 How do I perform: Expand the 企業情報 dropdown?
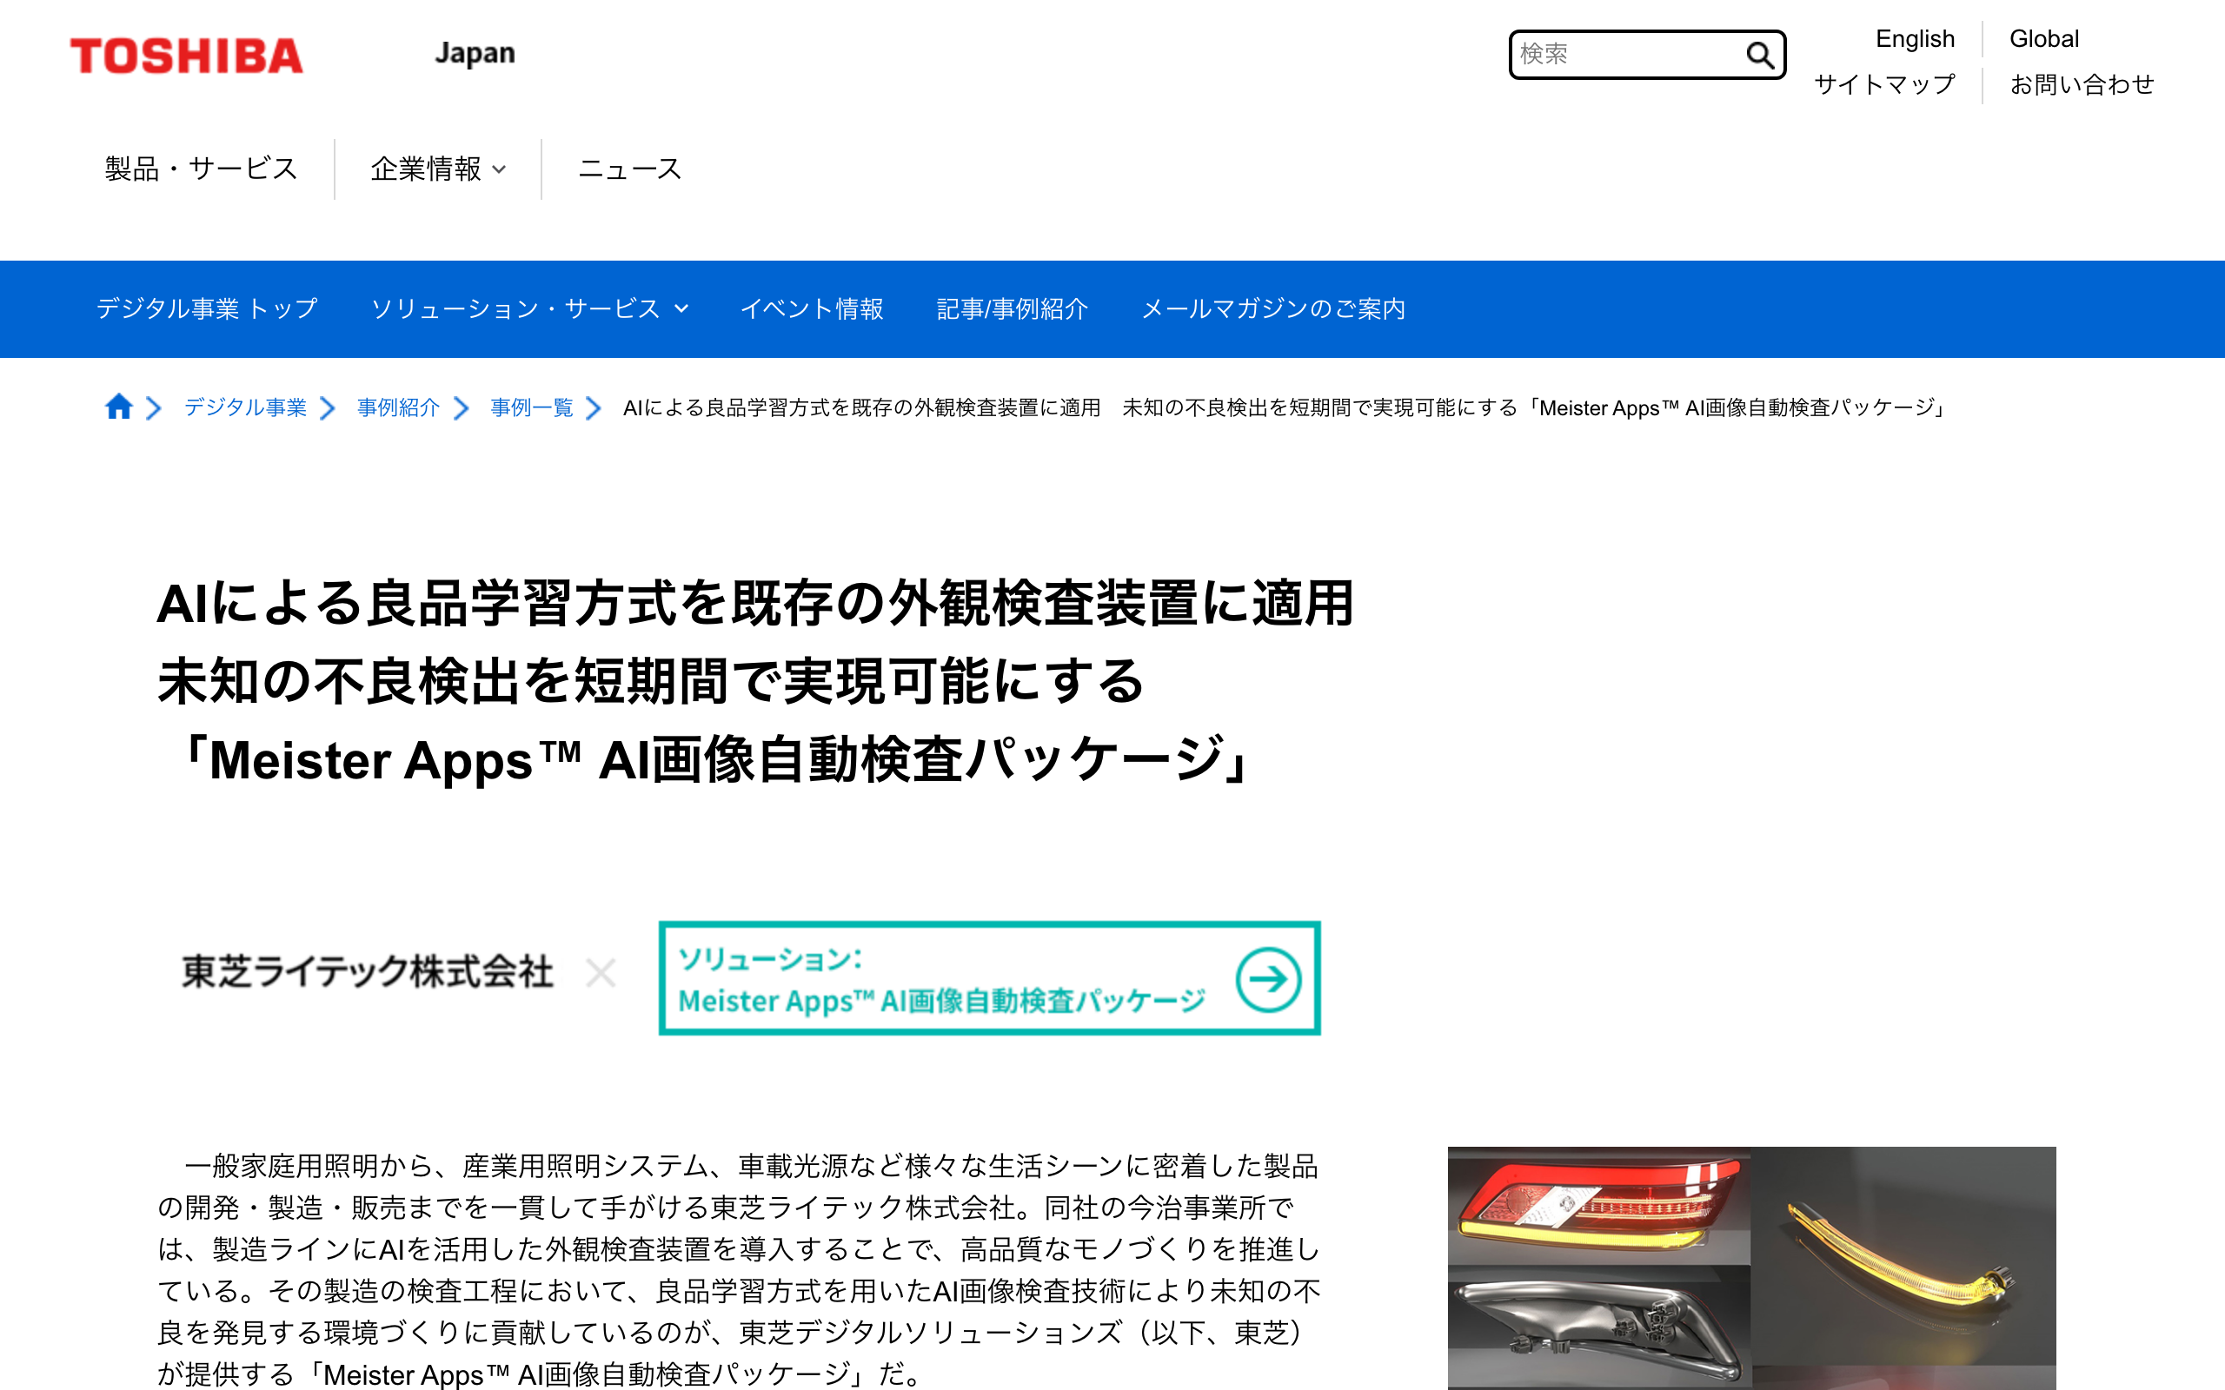tap(438, 169)
